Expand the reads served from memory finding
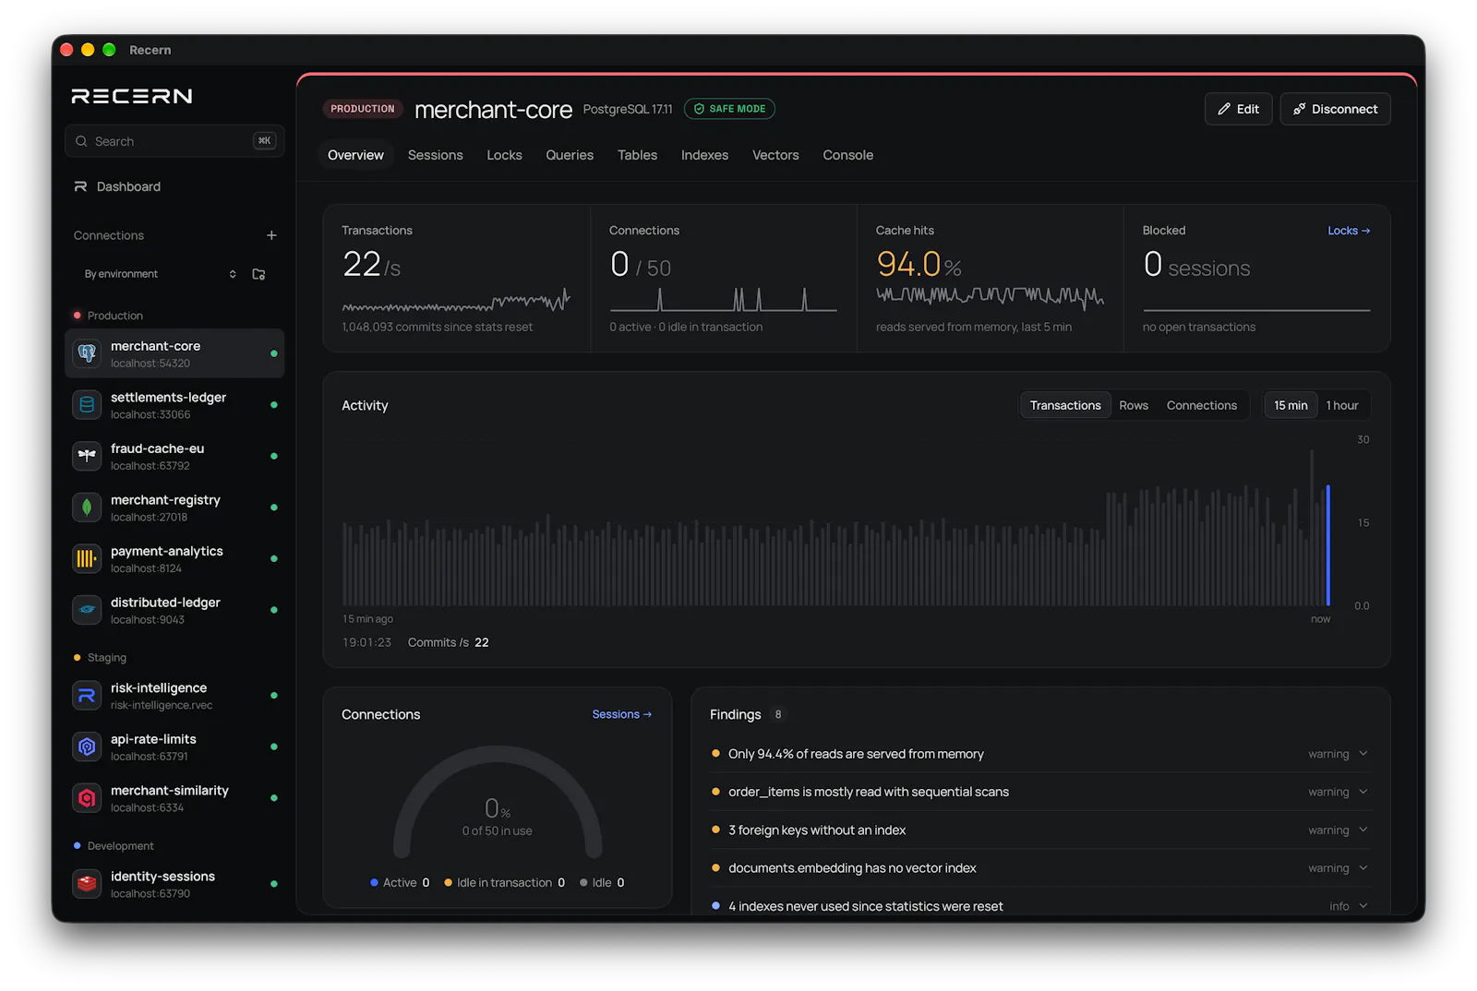 coord(1040,754)
